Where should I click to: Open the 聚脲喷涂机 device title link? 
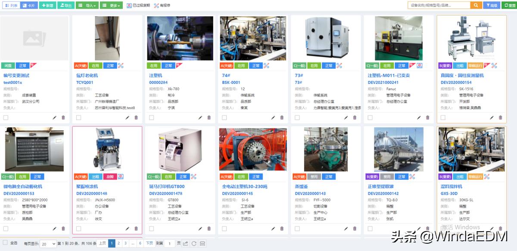pos(87,187)
